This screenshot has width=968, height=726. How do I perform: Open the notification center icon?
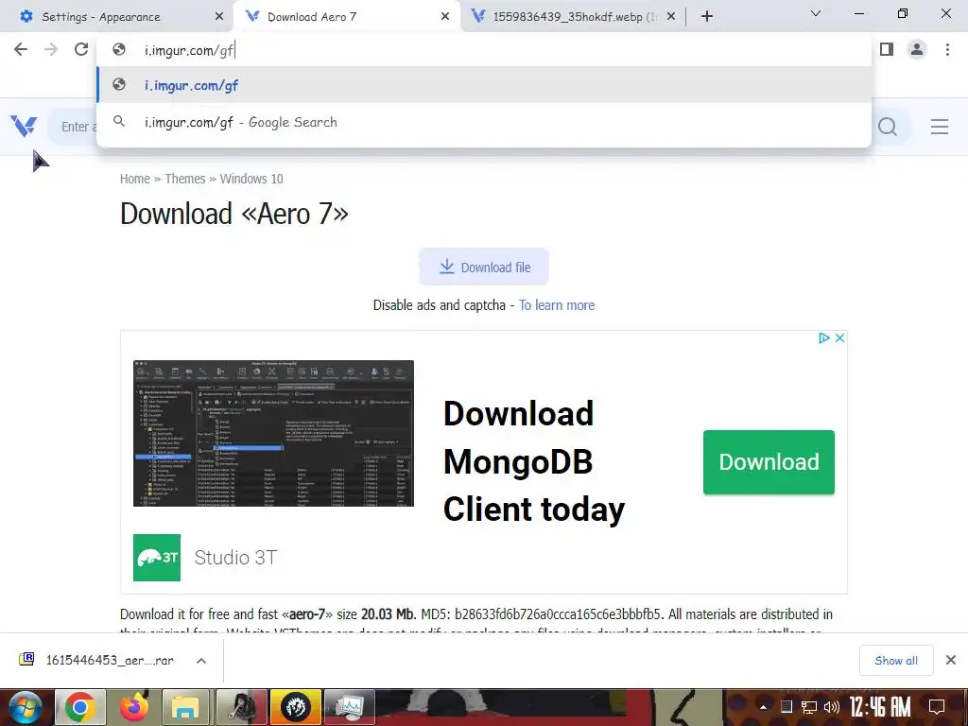coord(937,706)
